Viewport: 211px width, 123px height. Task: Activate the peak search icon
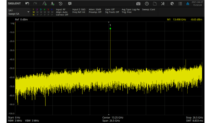pyautogui.click(x=44, y=4)
